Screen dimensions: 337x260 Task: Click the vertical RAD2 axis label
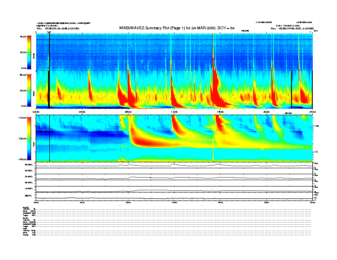coord(34,56)
